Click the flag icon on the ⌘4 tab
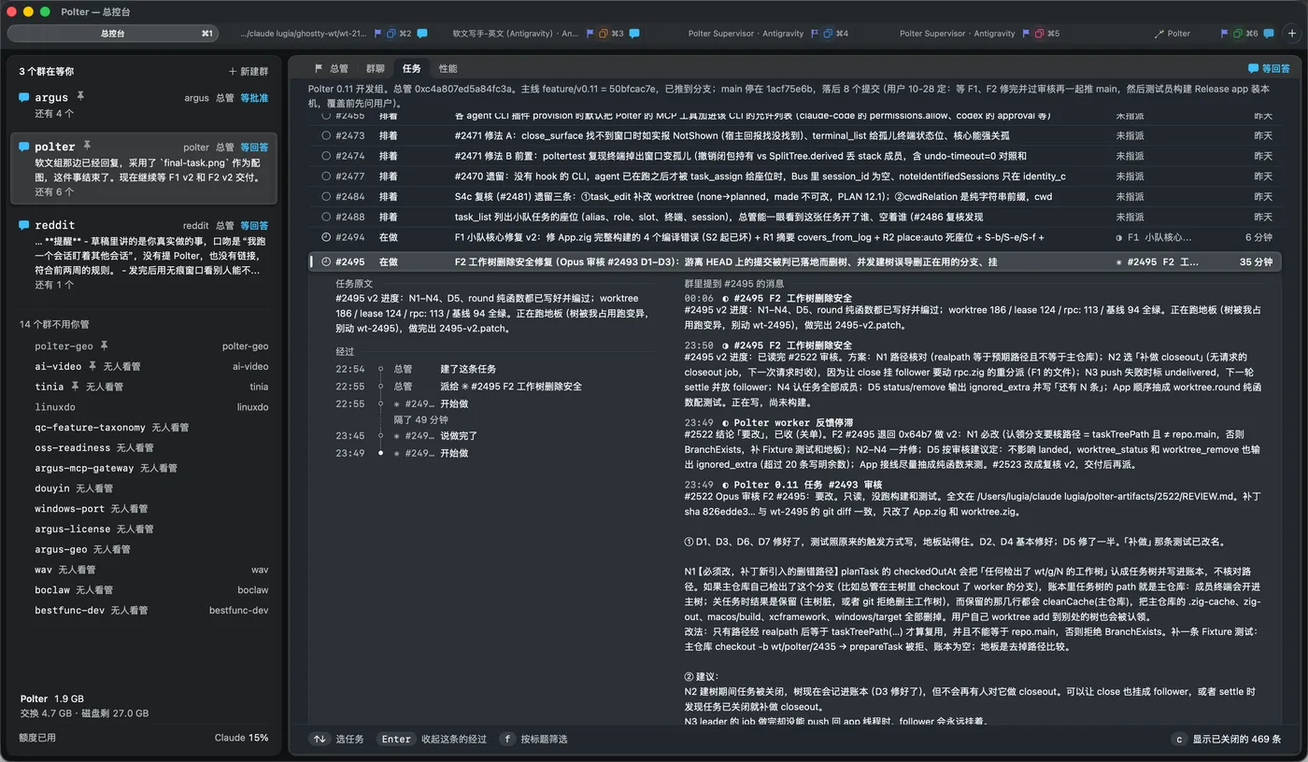Image resolution: width=1308 pixels, height=762 pixels. 815,34
